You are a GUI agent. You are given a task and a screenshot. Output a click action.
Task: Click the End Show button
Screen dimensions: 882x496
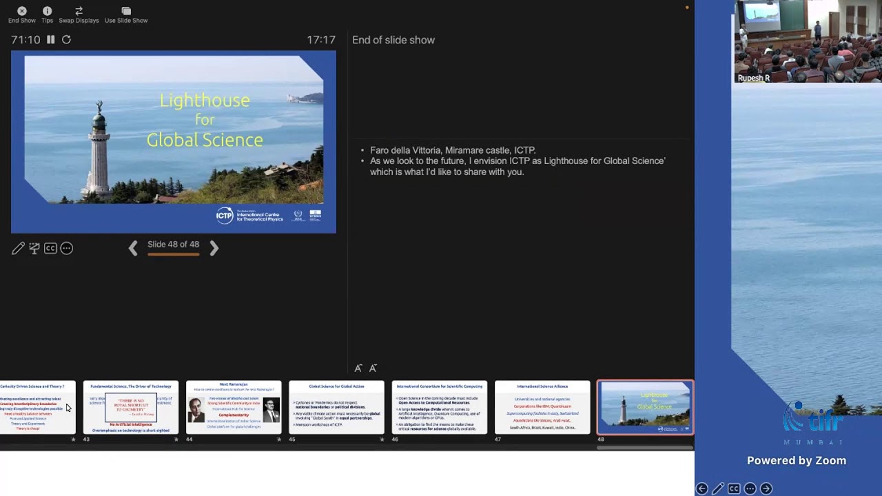click(22, 14)
